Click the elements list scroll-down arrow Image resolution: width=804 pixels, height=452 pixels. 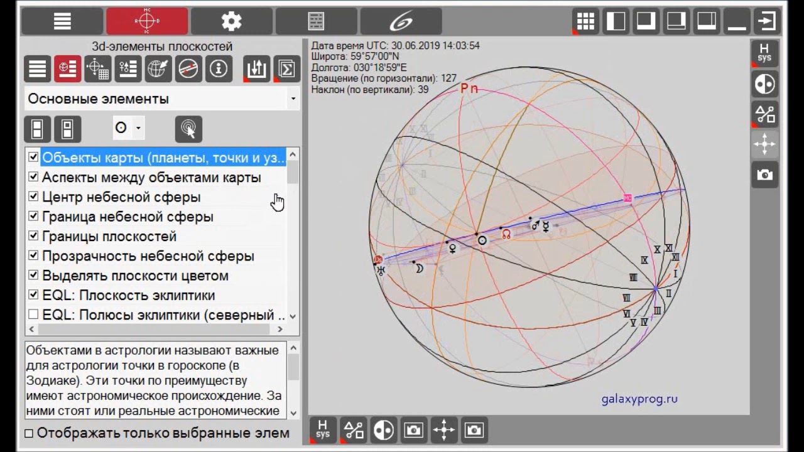pos(293,317)
